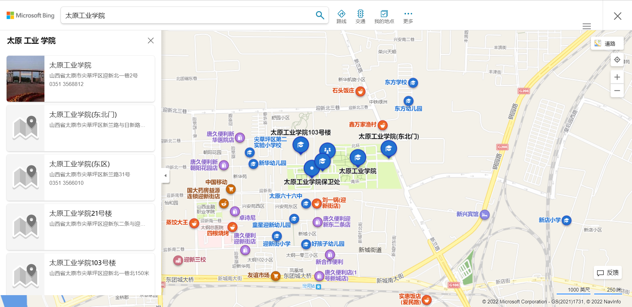The image size is (632, 307).
Task: Click the 反馈 feedback button
Action: point(608,273)
